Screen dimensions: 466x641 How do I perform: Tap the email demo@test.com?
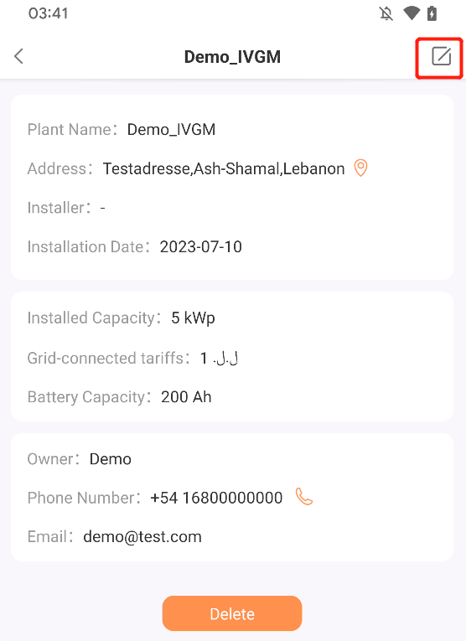coord(142,537)
